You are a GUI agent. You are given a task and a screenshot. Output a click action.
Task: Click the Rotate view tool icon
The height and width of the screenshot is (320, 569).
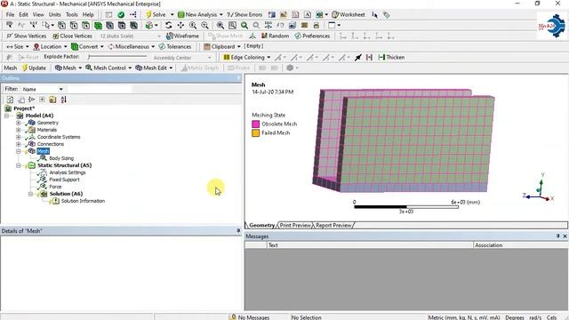168,25
